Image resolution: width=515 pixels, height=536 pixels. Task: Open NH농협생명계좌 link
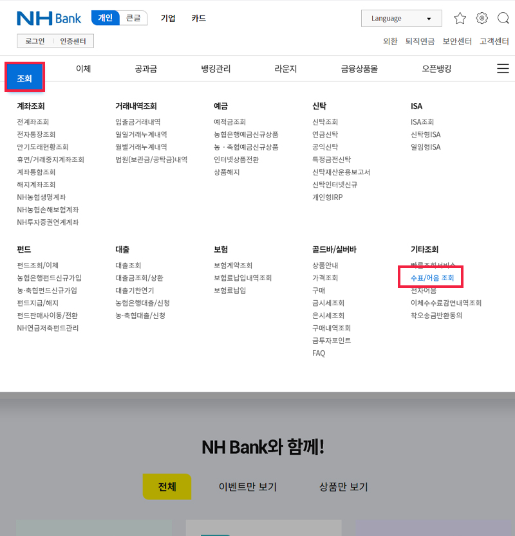point(41,197)
